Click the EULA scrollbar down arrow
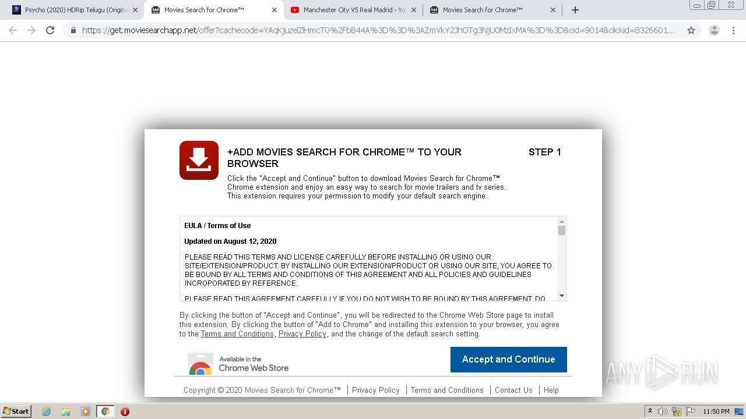Viewport: 746px width, 419px height. (x=562, y=296)
